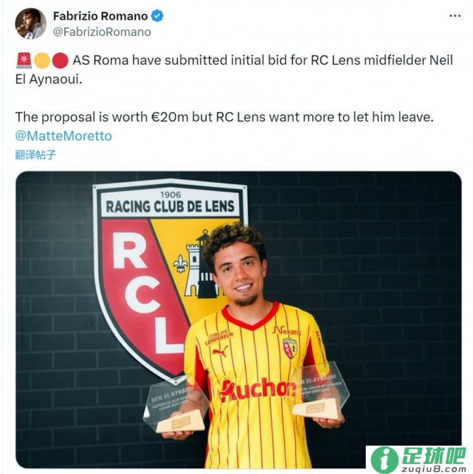Open the attached player photo
Viewport: 473px width, 474px height.
tap(238, 320)
